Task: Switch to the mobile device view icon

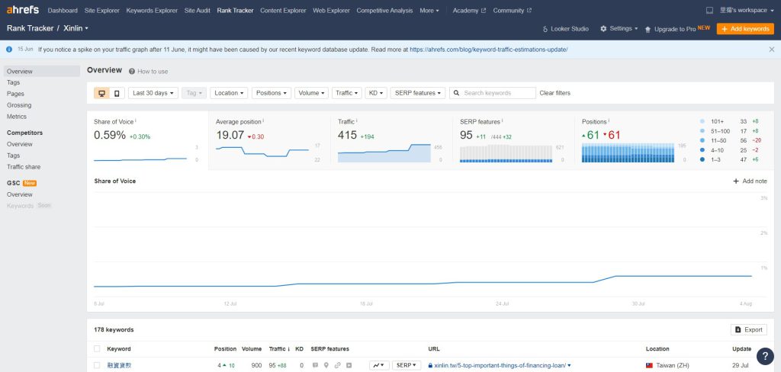Action: 117,93
